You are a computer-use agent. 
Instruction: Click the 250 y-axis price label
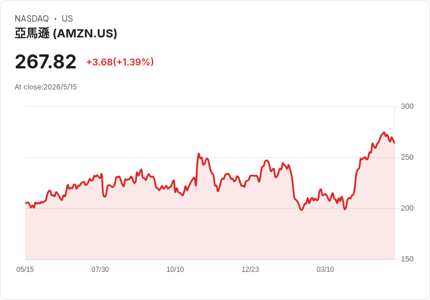(x=407, y=157)
